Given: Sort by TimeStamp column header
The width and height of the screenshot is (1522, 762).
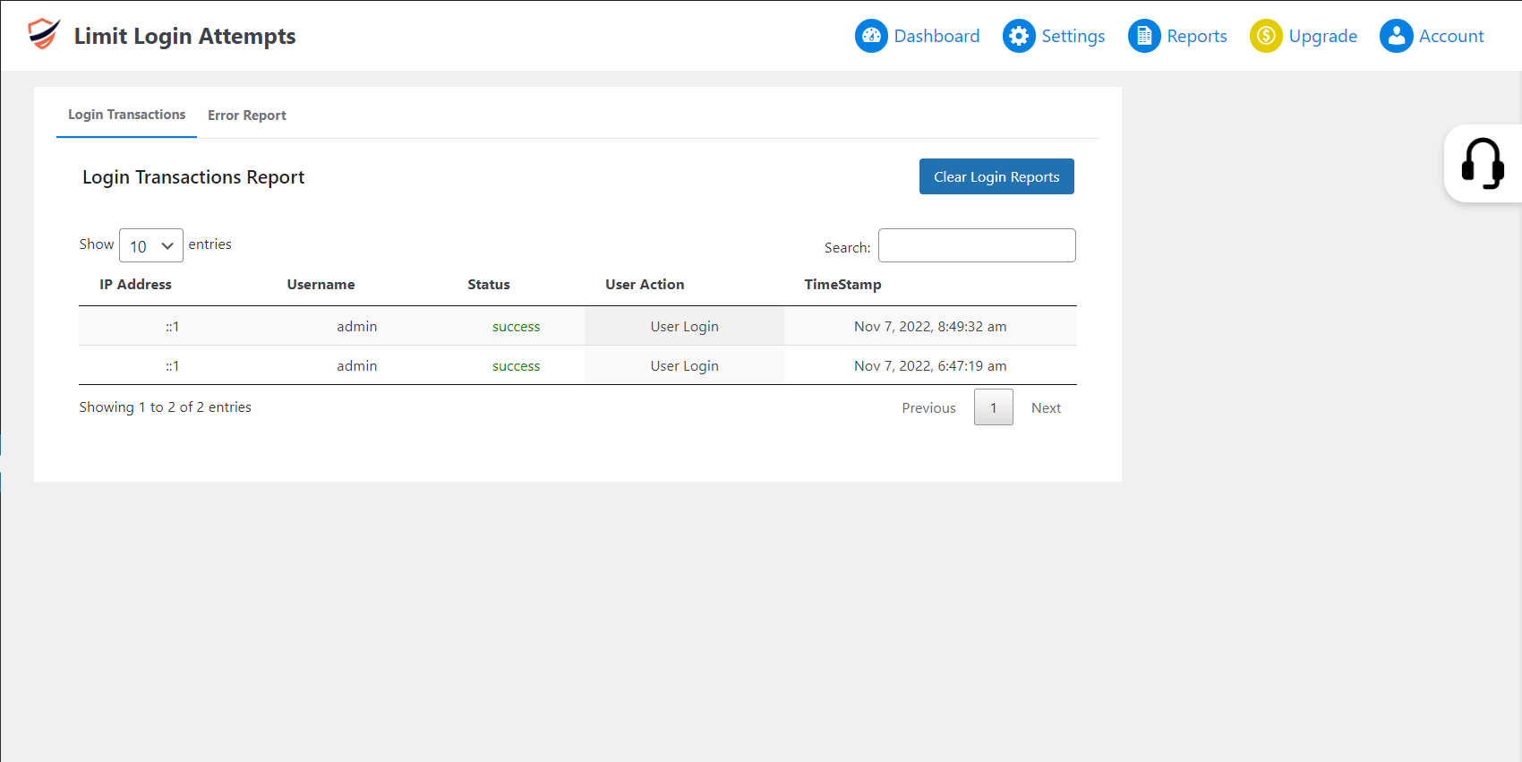Looking at the screenshot, I should [842, 284].
